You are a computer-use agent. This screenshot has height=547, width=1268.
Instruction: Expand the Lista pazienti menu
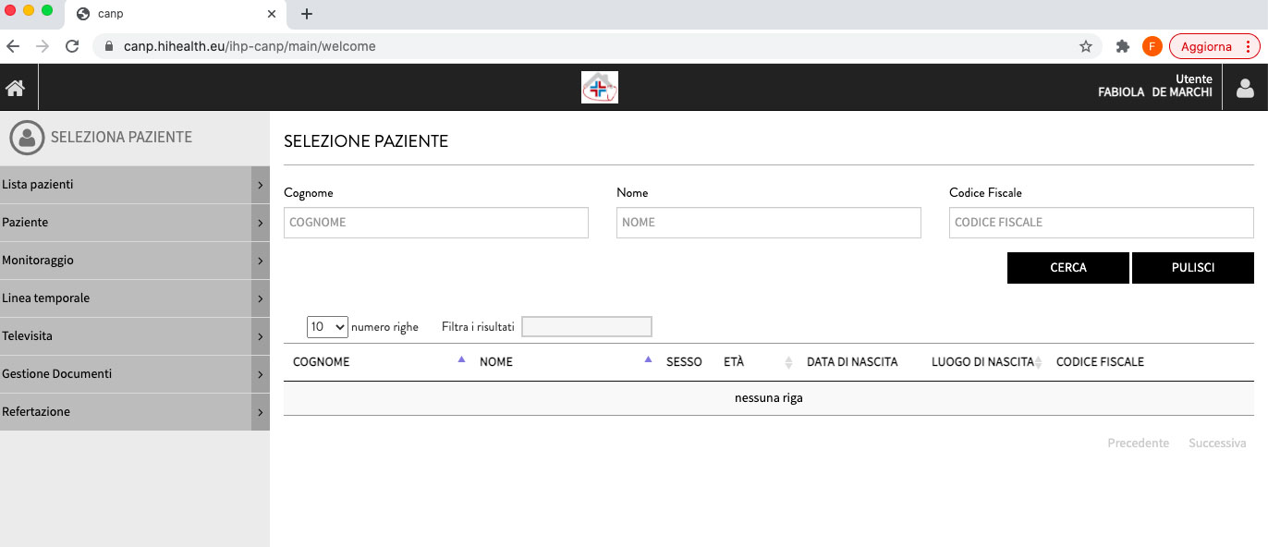click(135, 185)
